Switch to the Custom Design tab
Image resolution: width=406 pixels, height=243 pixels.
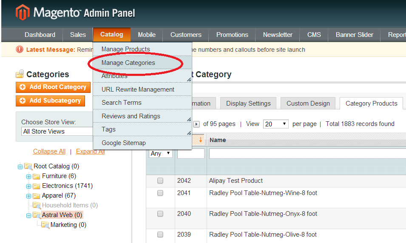[x=308, y=103]
